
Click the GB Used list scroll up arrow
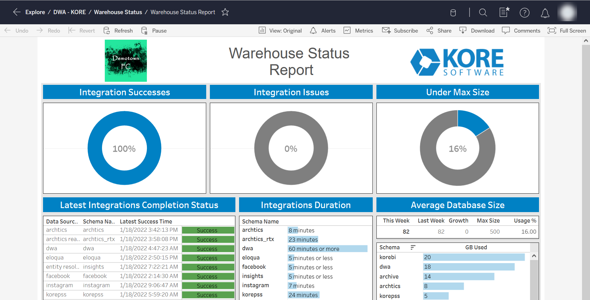tap(534, 256)
